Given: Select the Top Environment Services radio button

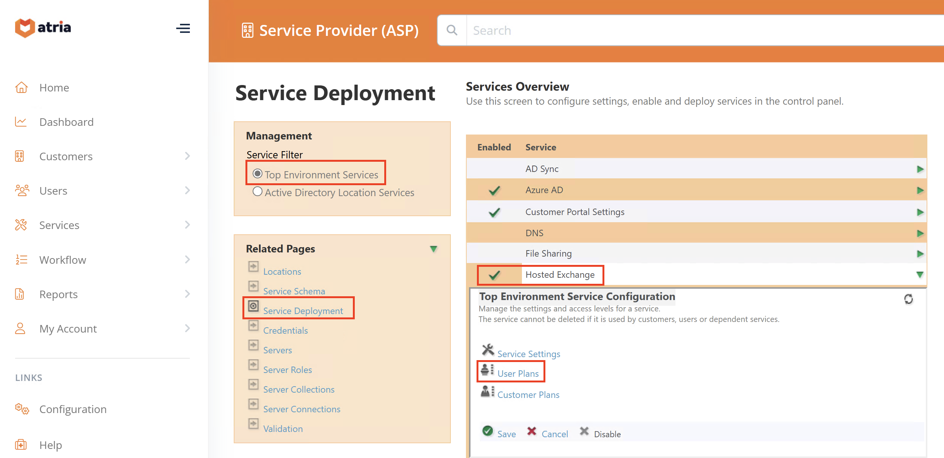Looking at the screenshot, I should (258, 173).
